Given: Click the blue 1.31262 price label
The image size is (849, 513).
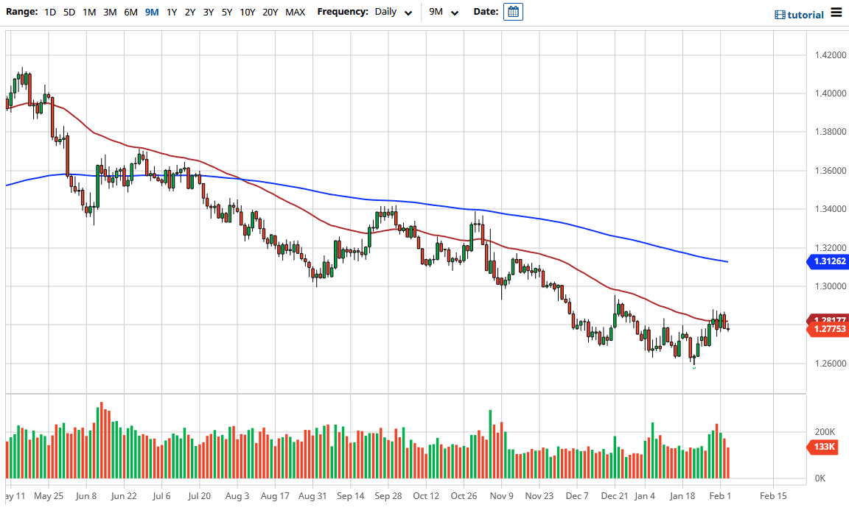Looking at the screenshot, I should pyautogui.click(x=828, y=262).
